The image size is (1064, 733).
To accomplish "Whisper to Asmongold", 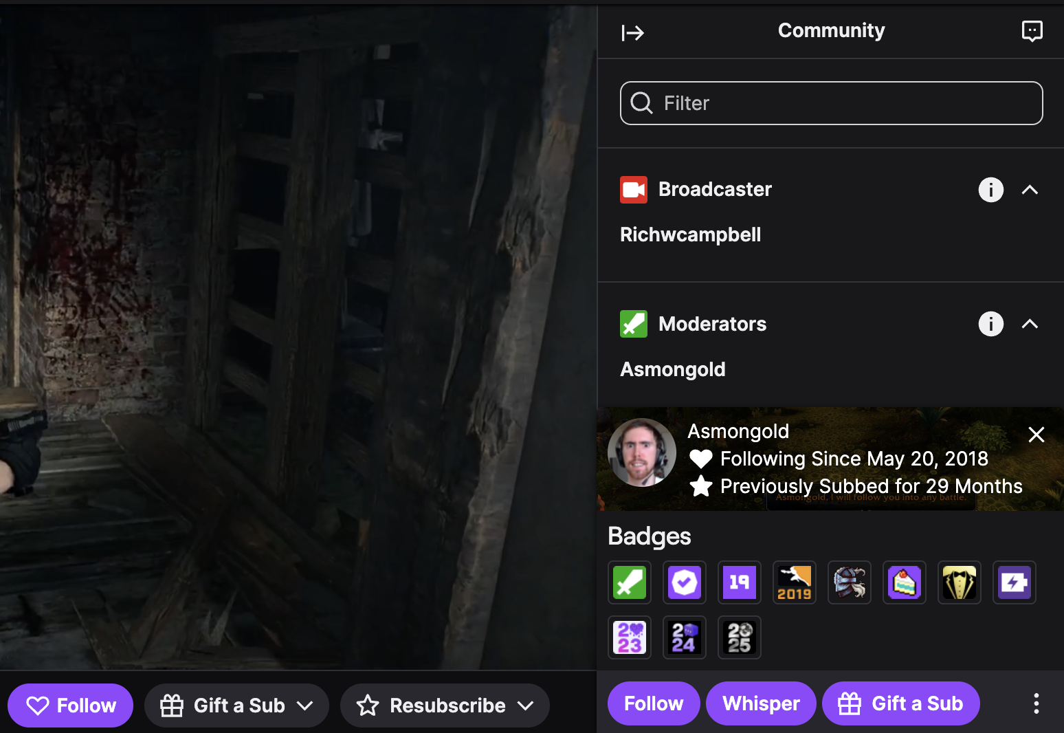I will 761,703.
